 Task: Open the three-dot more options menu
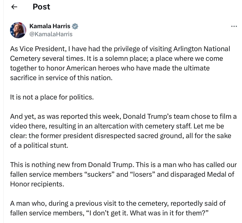coord(234,26)
